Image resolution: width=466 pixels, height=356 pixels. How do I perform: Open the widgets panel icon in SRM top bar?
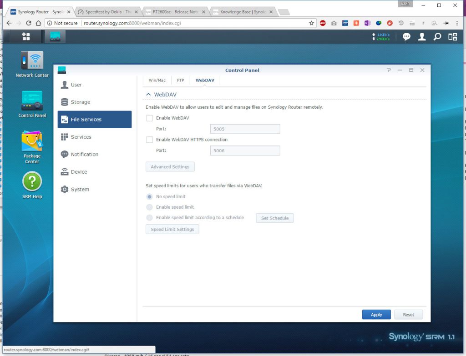(x=453, y=36)
